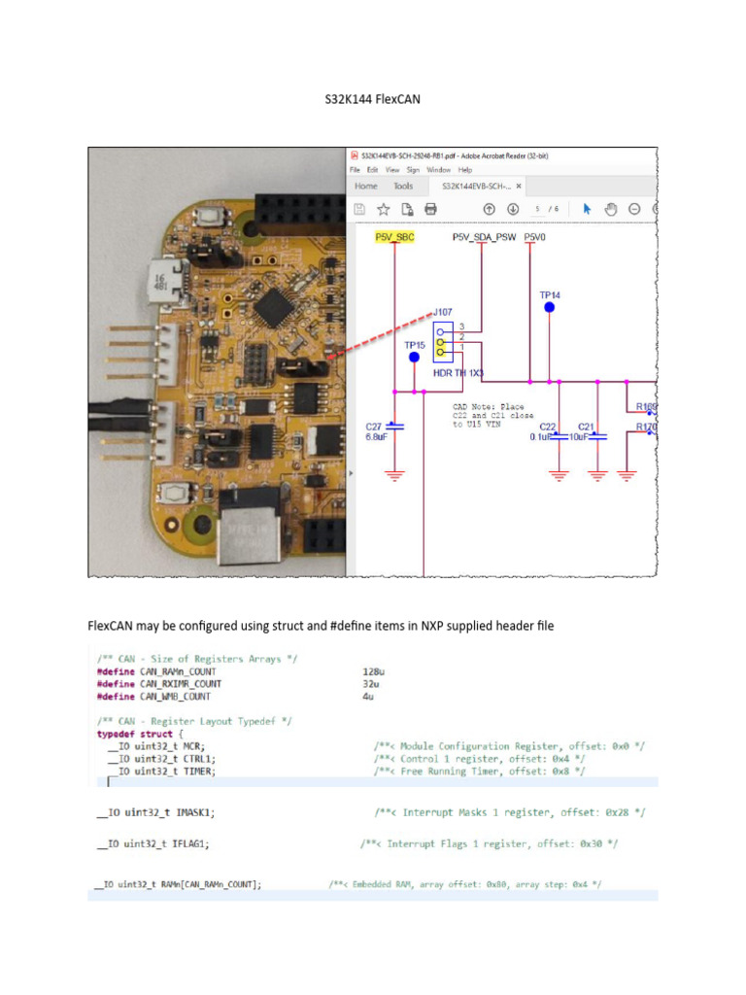The width and height of the screenshot is (746, 995).
Task: Click the HDR TH 1X3 label
Action: pyautogui.click(x=458, y=373)
